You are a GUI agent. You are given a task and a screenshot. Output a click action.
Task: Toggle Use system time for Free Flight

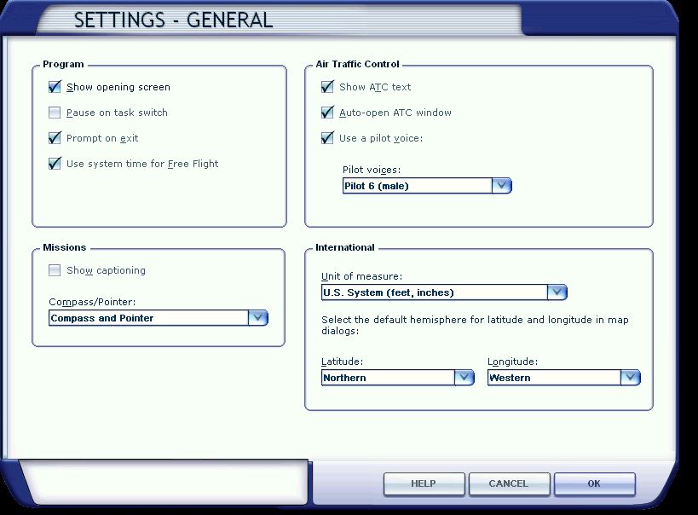55,164
